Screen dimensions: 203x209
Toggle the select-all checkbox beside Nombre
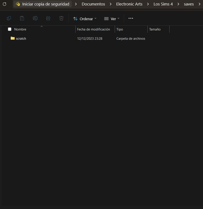click(x=10, y=29)
